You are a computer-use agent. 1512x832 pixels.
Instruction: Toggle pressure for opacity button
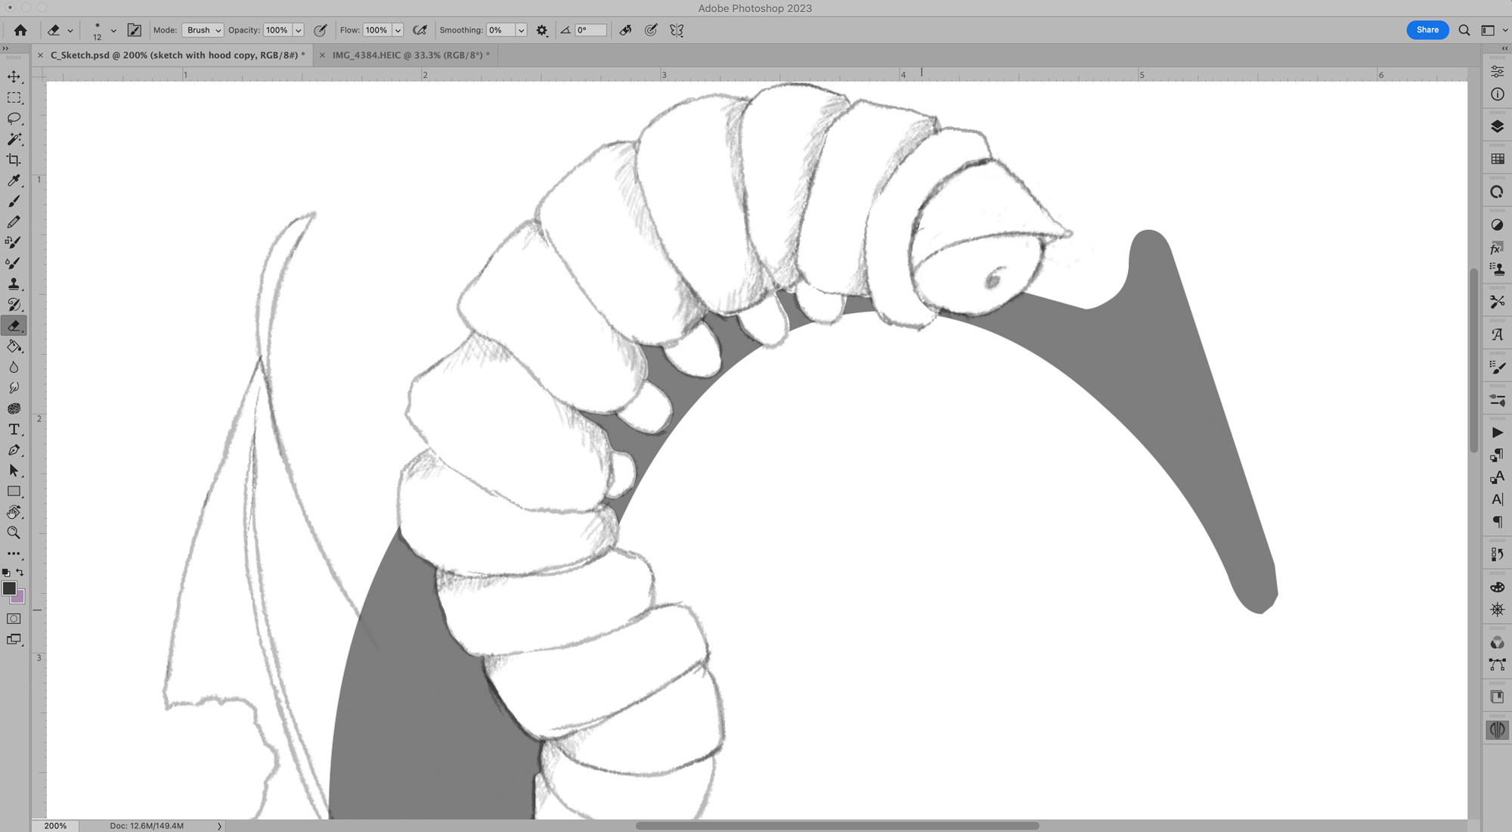coord(321,30)
